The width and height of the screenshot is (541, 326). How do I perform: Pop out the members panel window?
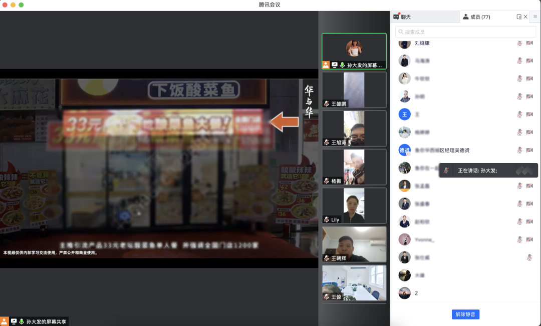tap(518, 17)
